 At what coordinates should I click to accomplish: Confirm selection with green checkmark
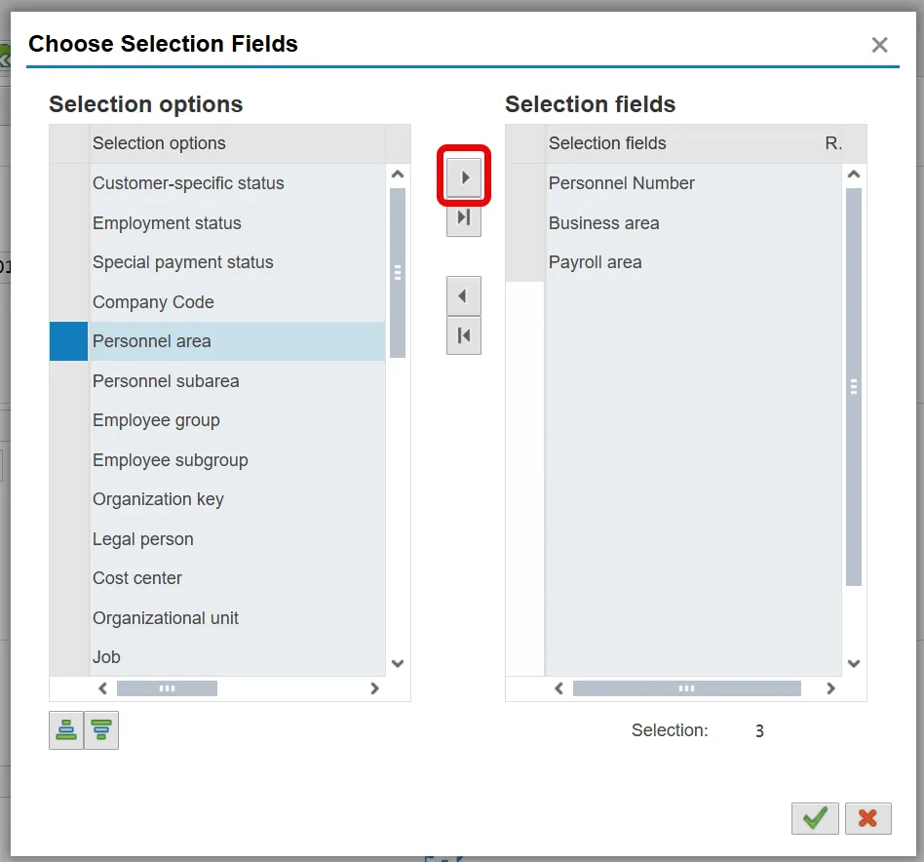coord(815,818)
